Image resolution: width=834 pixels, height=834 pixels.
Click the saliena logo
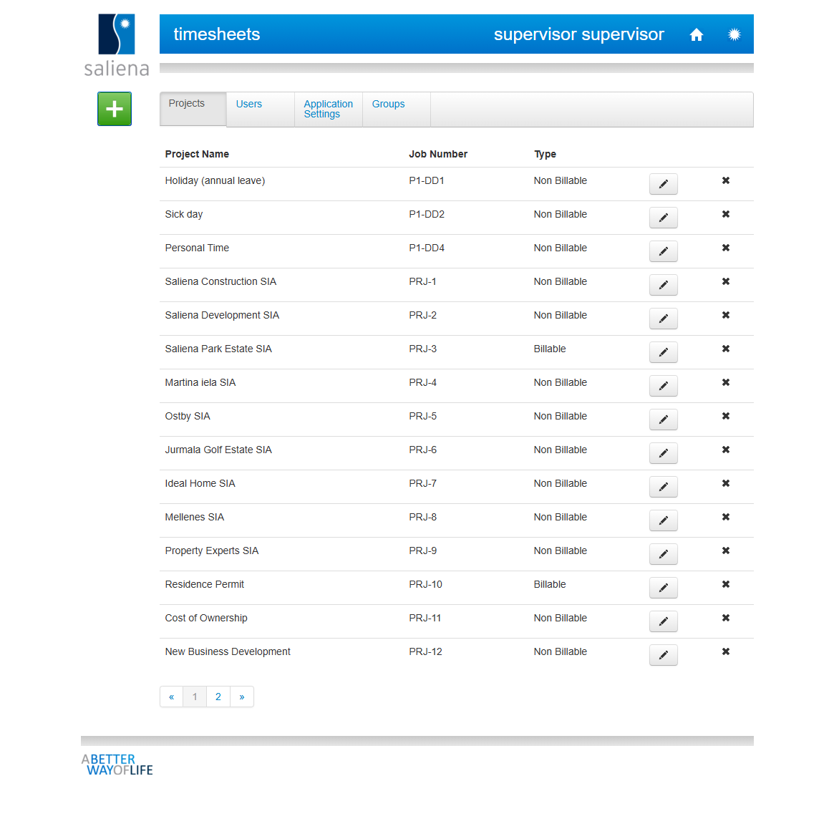pyautogui.click(x=116, y=44)
